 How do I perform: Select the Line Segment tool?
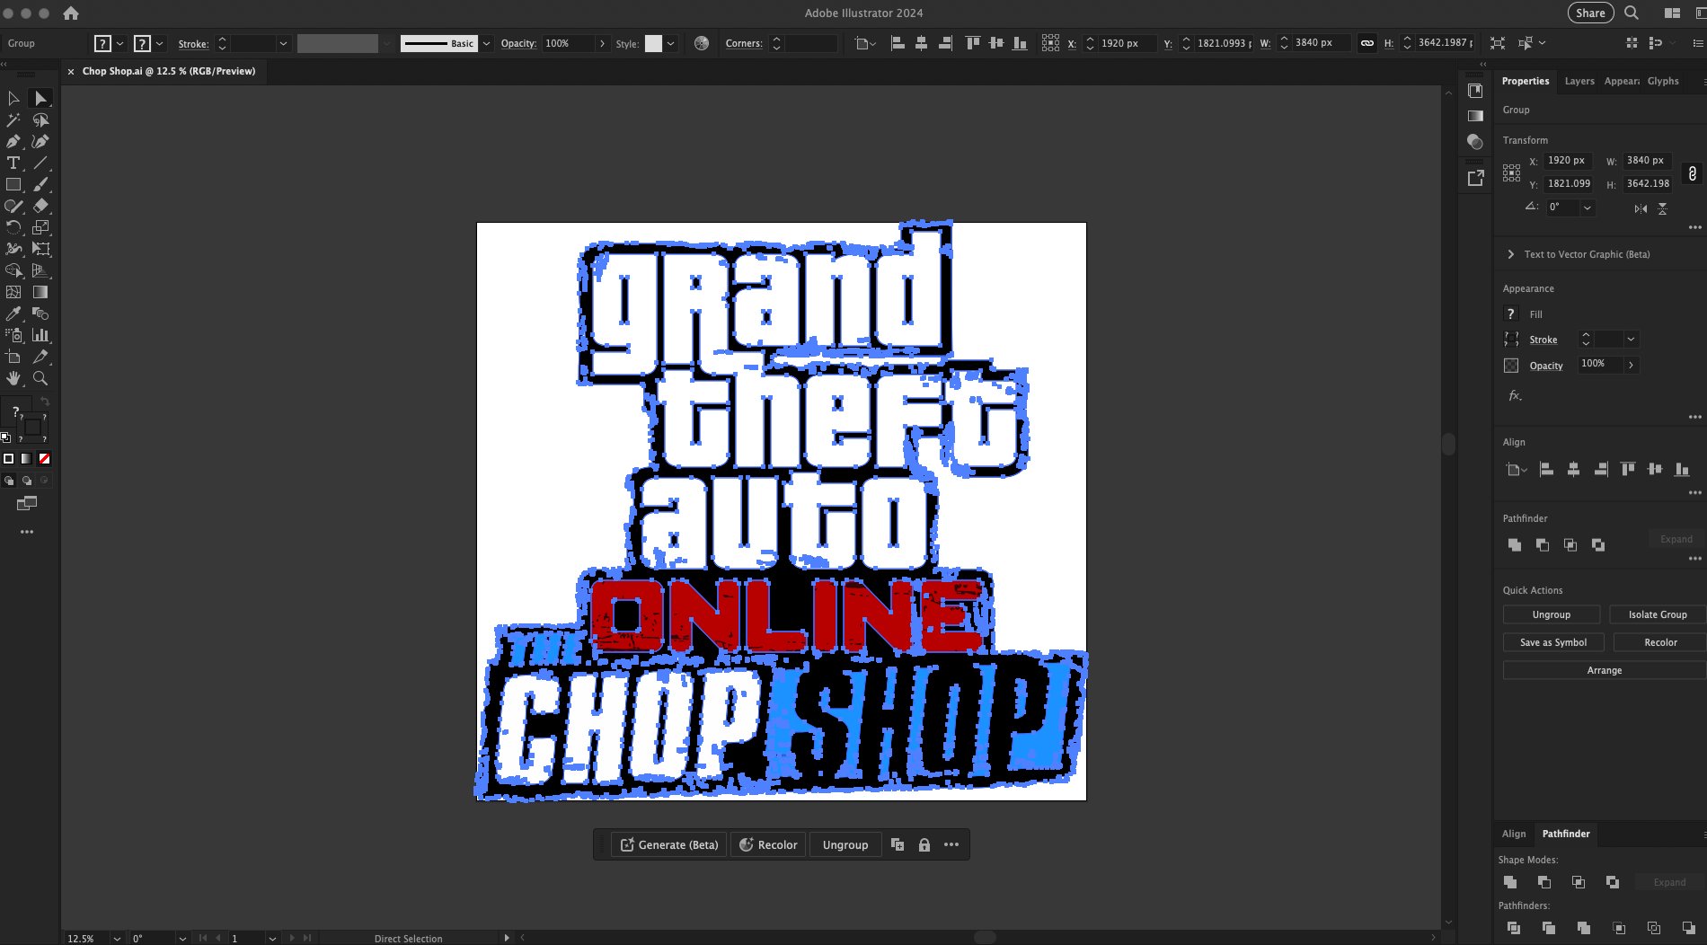pos(40,163)
